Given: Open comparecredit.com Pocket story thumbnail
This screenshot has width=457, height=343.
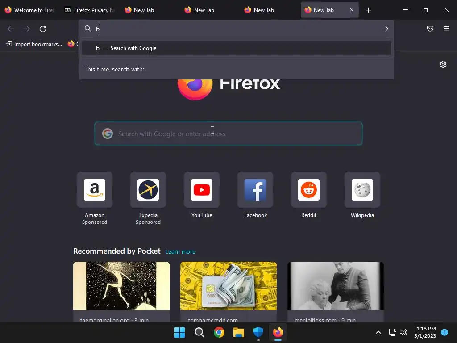Looking at the screenshot, I should click(228, 286).
